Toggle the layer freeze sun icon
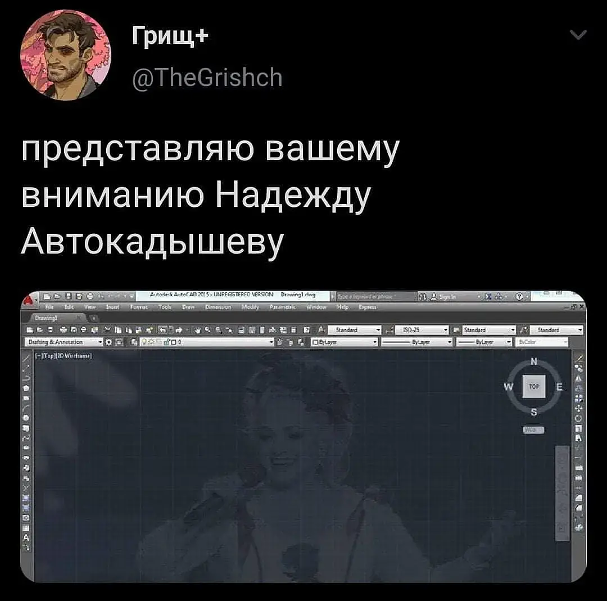Image resolution: width=607 pixels, height=601 pixels. point(151,342)
